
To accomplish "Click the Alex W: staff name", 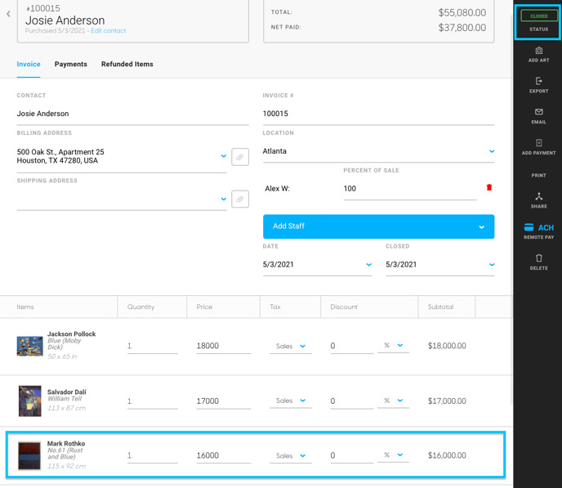I will (x=277, y=189).
